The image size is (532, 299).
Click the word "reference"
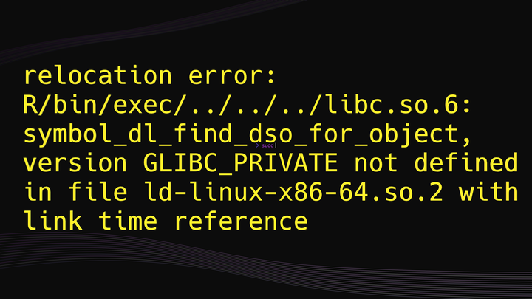[240, 221]
